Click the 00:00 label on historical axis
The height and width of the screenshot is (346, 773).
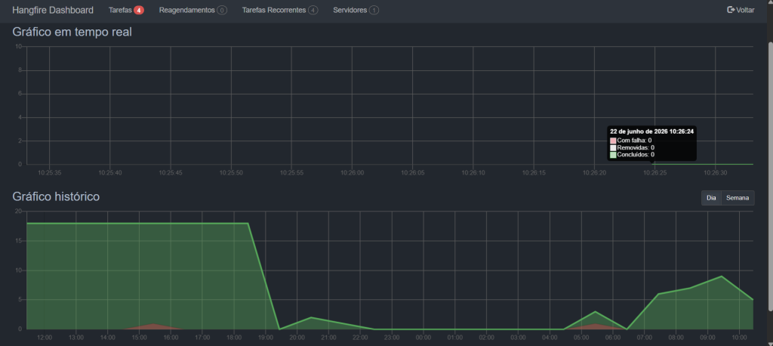pos(423,338)
